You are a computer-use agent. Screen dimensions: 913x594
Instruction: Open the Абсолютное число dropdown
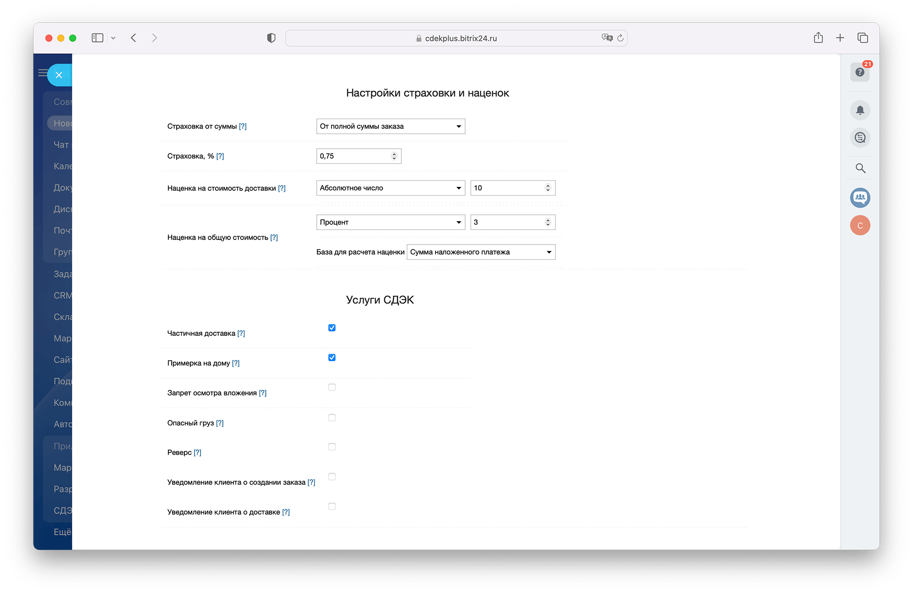pos(390,188)
